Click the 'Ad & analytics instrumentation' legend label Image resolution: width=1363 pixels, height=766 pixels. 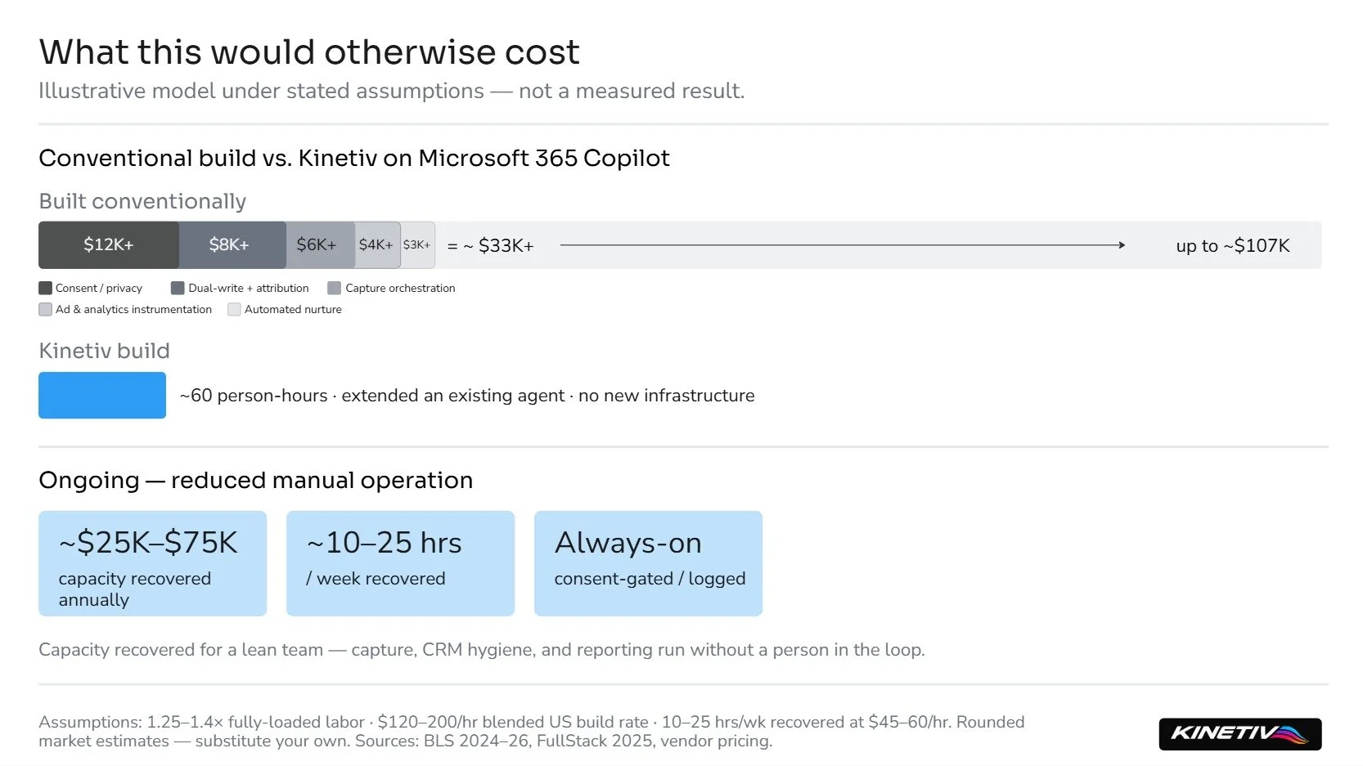(133, 309)
